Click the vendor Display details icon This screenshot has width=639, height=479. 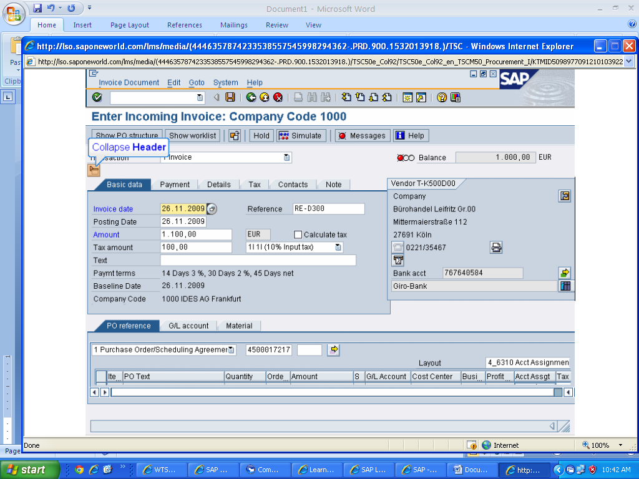point(564,196)
